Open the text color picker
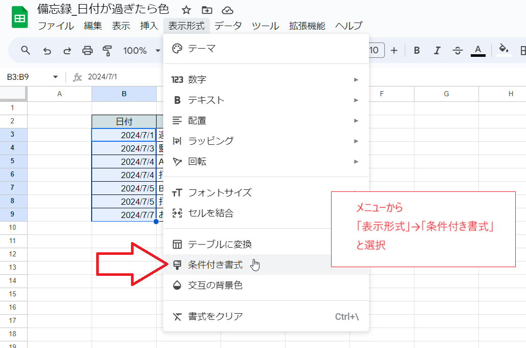 (x=478, y=51)
